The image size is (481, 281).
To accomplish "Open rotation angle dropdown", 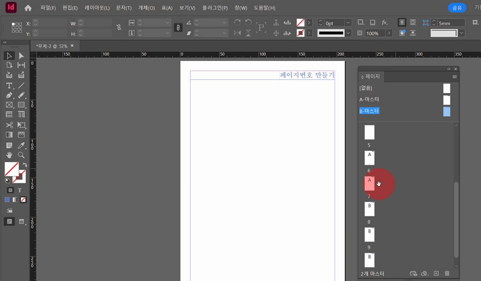I will tap(224, 23).
